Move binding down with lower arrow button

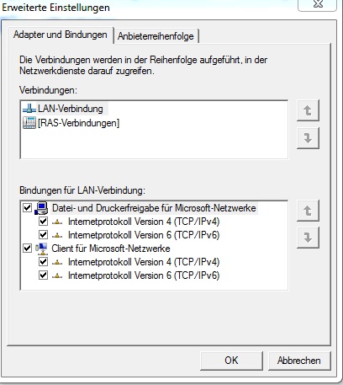(x=308, y=238)
